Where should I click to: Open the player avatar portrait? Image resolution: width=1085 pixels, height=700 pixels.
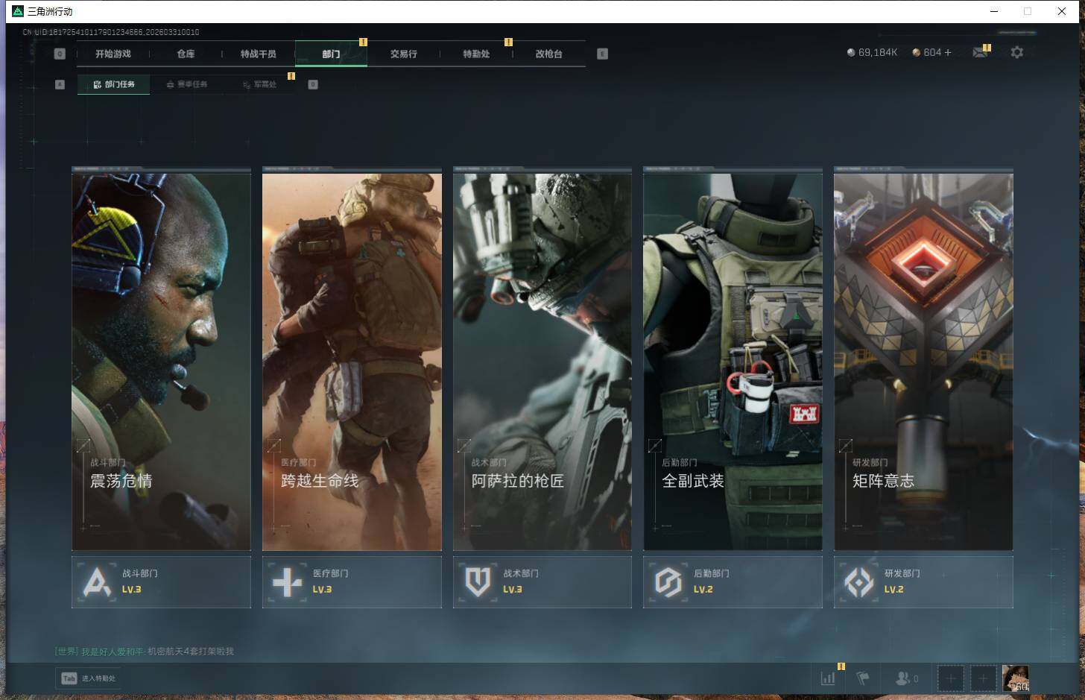pos(1015,678)
